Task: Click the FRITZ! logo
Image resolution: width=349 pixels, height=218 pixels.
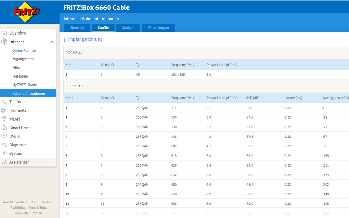Action: 27,12
